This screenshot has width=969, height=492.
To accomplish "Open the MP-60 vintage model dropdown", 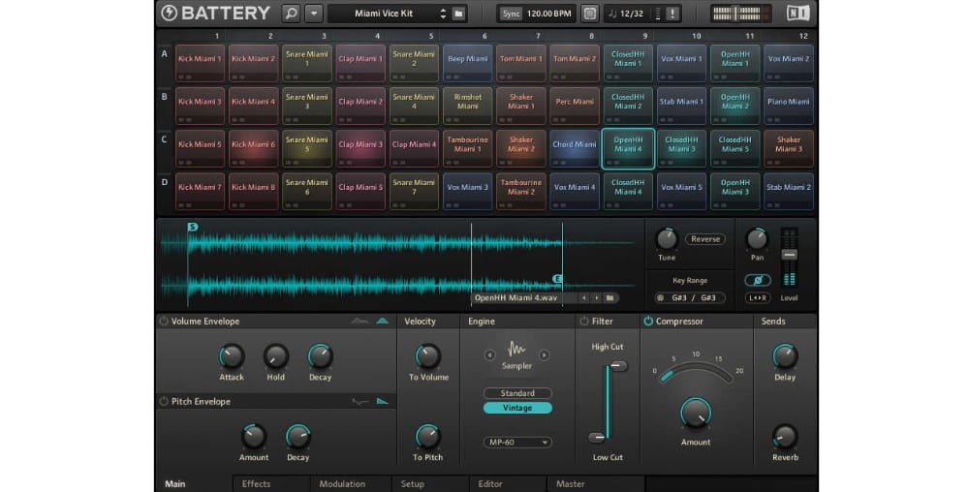I will point(517,443).
